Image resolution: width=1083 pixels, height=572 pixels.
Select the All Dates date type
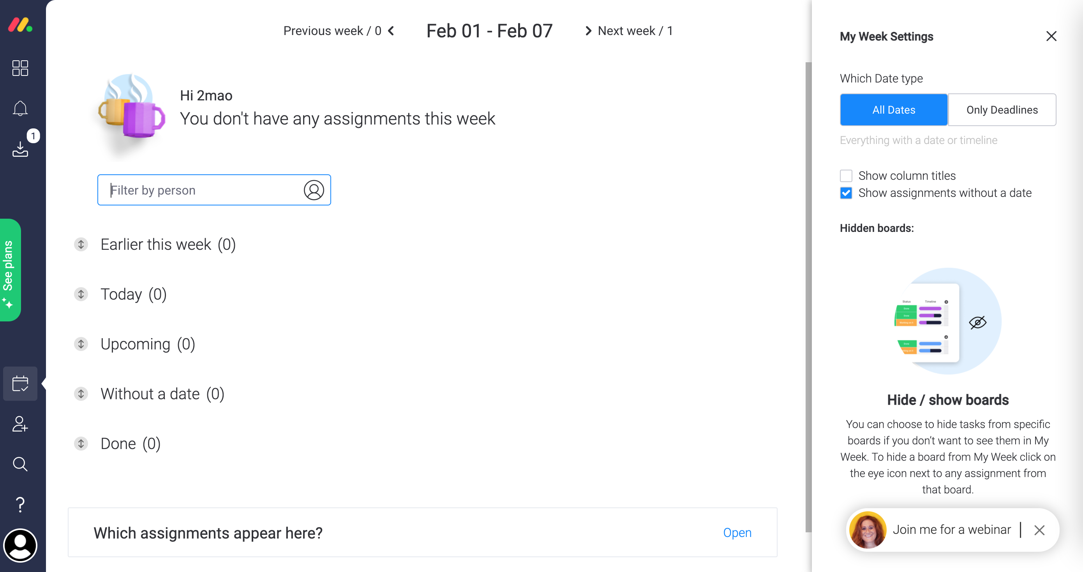(893, 110)
